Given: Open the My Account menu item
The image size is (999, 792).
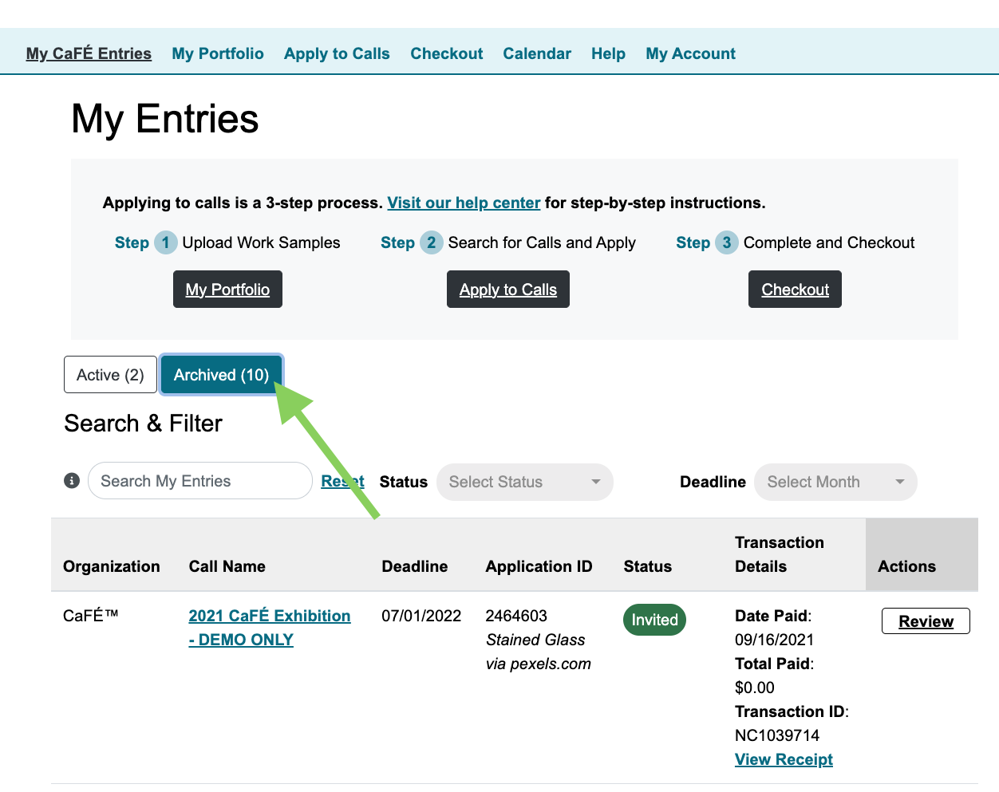Looking at the screenshot, I should (x=690, y=53).
